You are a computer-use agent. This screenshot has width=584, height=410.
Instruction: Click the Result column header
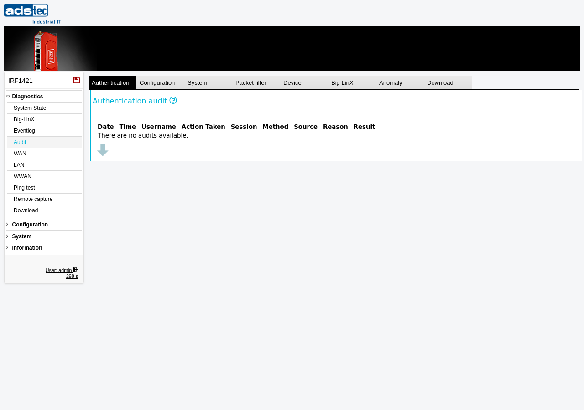tap(364, 127)
